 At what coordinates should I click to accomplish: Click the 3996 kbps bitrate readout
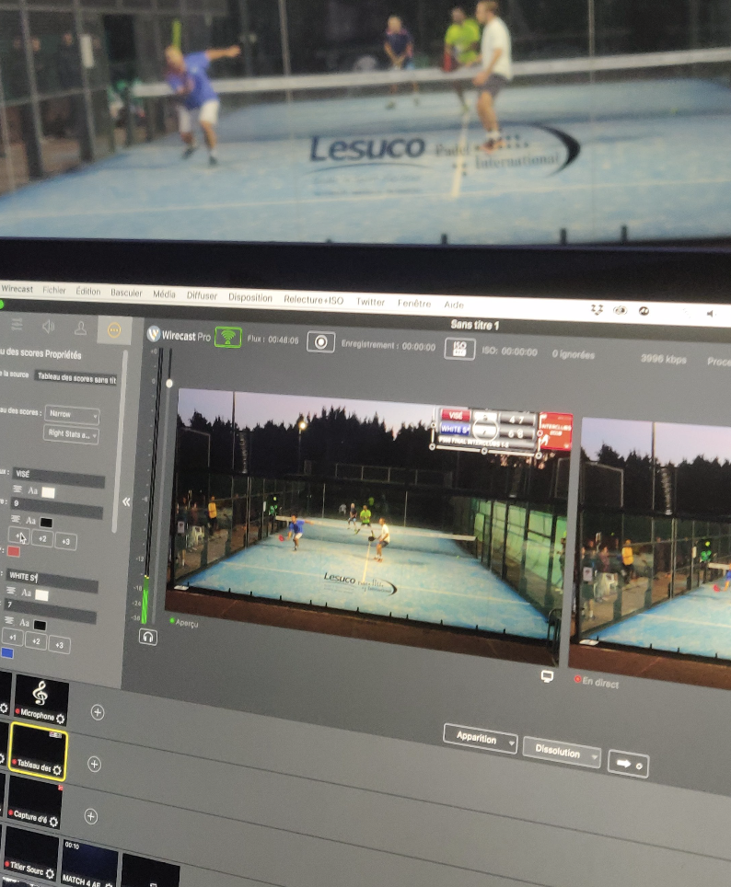[663, 359]
